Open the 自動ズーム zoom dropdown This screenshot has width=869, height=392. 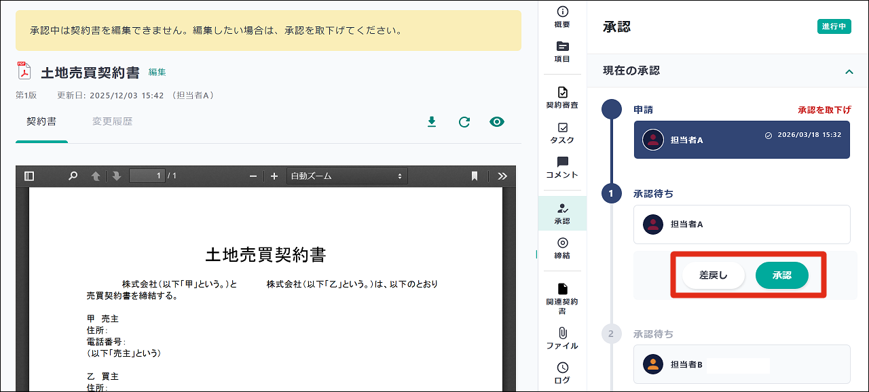(x=347, y=176)
